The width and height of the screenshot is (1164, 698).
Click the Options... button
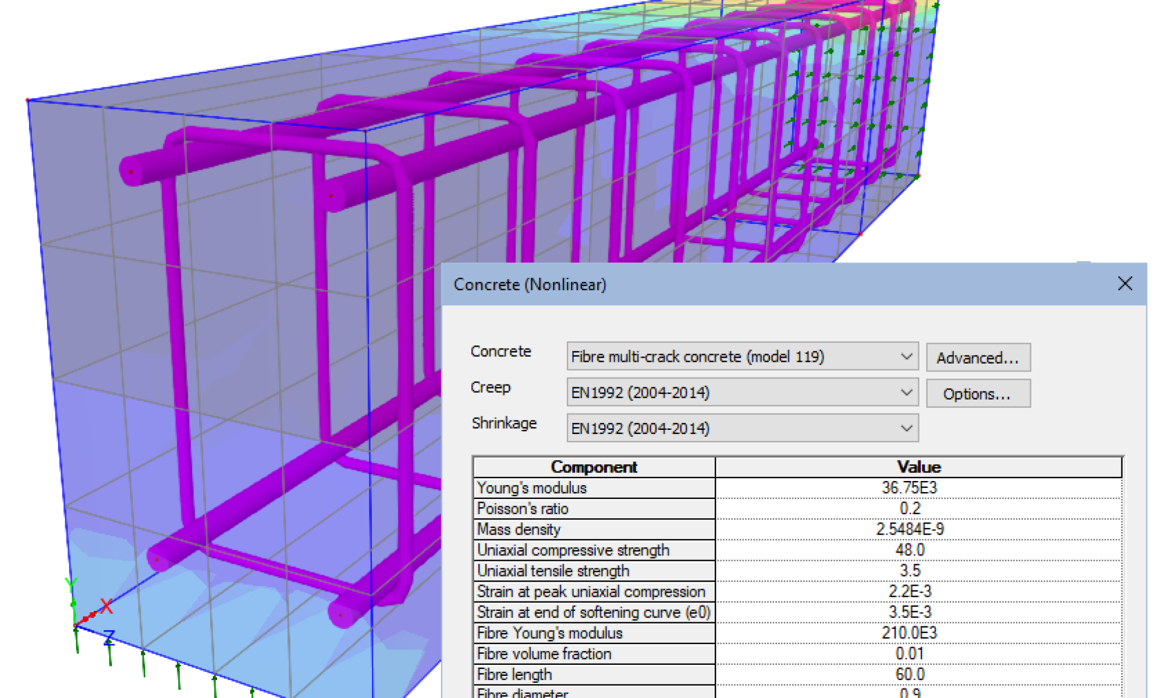(978, 394)
